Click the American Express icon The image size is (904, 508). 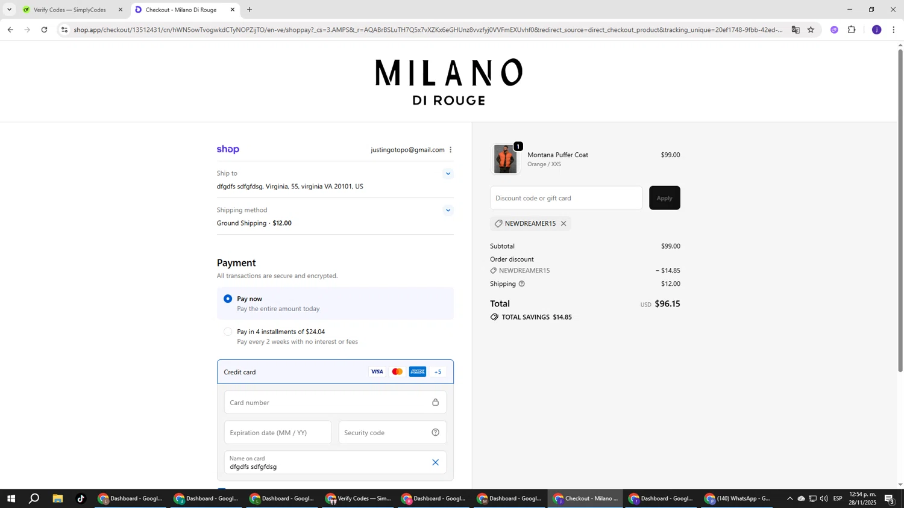pyautogui.click(x=418, y=372)
